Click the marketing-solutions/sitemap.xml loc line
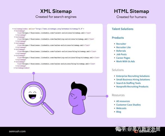 point(56,39)
